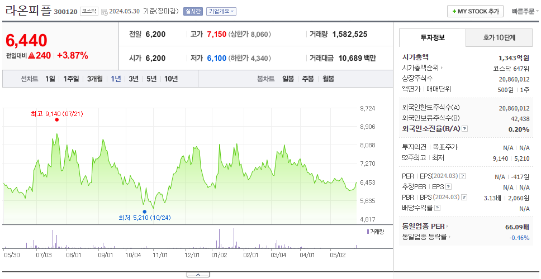Select the 1일 line chart range
Image resolution: width=541 pixels, height=279 pixels.
coord(50,79)
